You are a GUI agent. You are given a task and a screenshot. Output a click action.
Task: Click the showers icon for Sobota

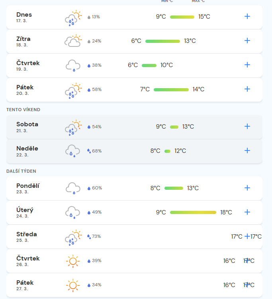(73, 127)
